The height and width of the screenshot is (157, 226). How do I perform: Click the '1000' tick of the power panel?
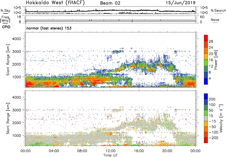pos(17,77)
